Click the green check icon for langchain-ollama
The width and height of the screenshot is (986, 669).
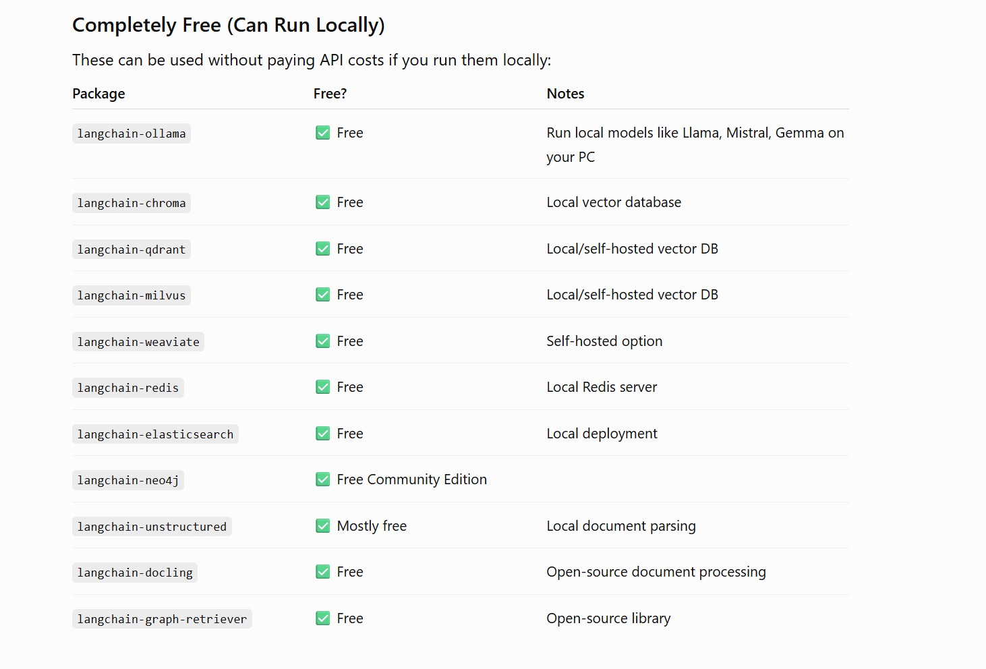323,133
